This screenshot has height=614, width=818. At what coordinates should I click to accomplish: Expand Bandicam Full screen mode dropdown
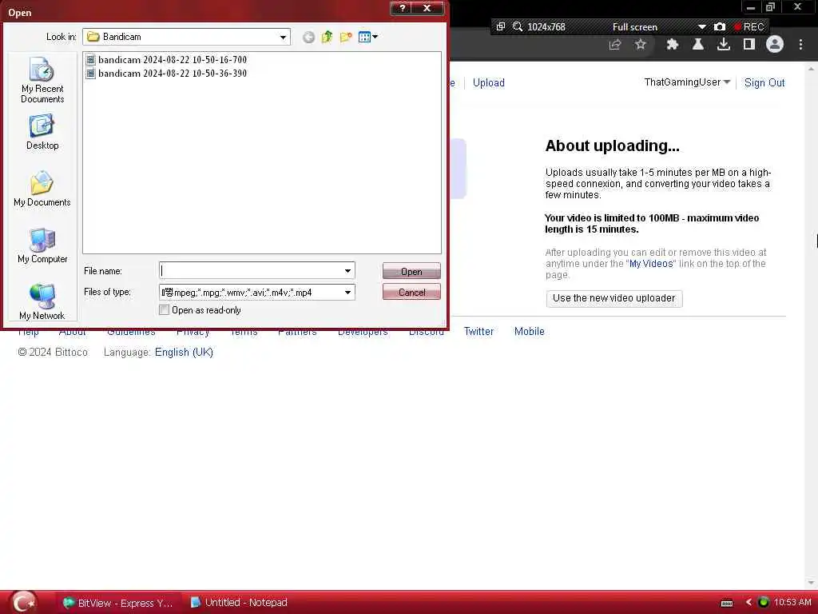tap(701, 26)
